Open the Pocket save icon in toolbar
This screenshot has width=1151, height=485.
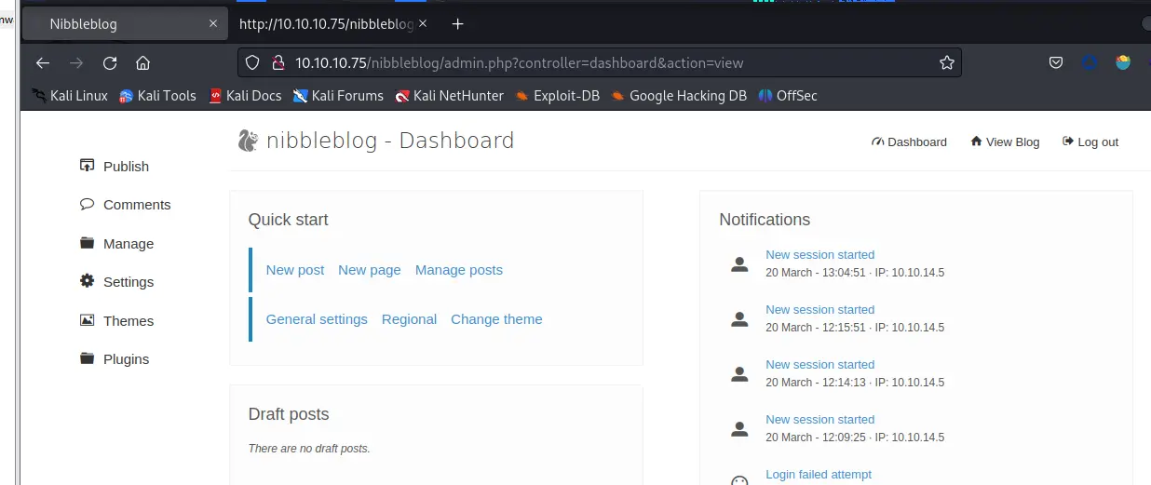click(1056, 63)
